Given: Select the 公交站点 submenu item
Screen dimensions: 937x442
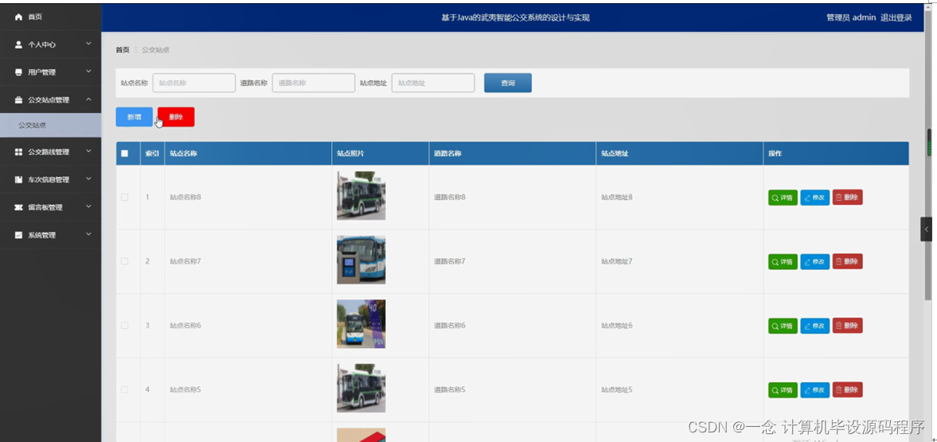Looking at the screenshot, I should coord(51,125).
